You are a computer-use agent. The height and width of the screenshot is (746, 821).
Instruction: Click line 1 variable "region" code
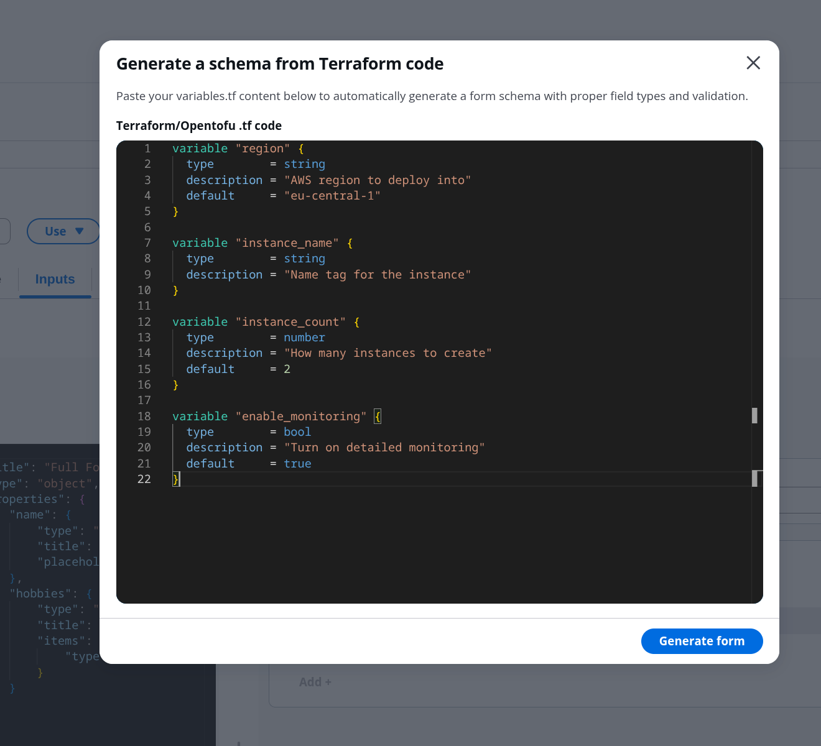coord(238,149)
